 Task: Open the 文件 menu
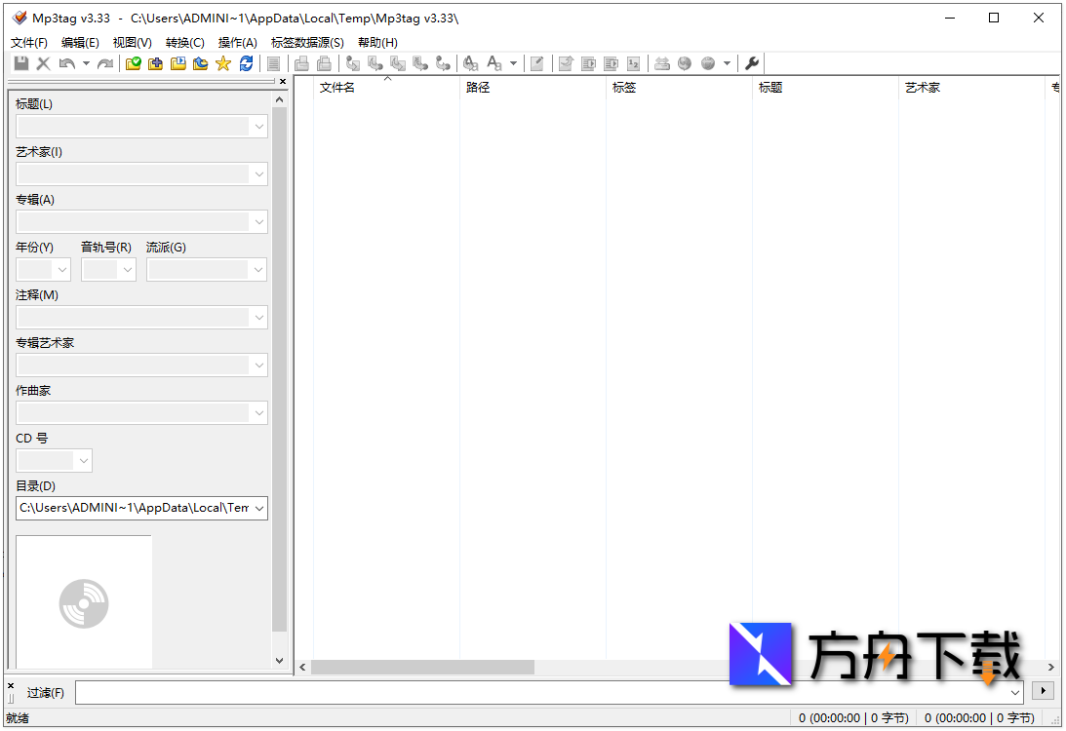click(x=28, y=42)
